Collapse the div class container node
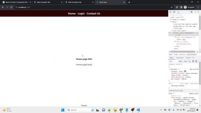The image size is (201, 113). click(x=174, y=33)
